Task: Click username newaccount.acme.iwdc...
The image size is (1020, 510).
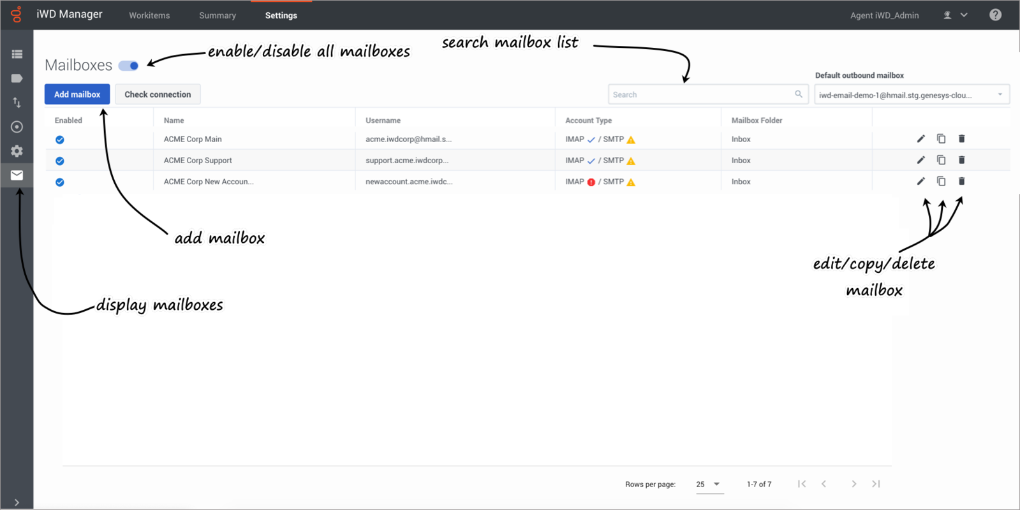Action: tap(409, 182)
